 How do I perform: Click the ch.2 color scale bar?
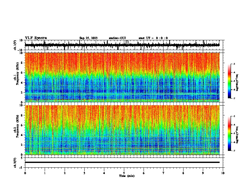(x=229, y=133)
